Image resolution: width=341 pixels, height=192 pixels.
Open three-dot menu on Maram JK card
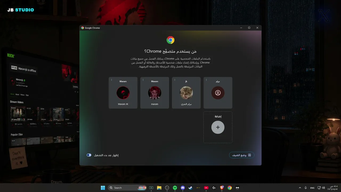click(112, 80)
